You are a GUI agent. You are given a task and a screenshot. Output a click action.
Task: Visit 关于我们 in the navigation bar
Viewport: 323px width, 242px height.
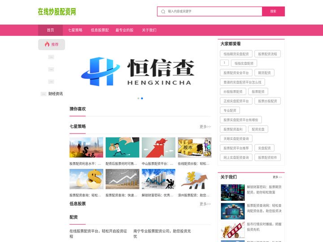(x=149, y=30)
